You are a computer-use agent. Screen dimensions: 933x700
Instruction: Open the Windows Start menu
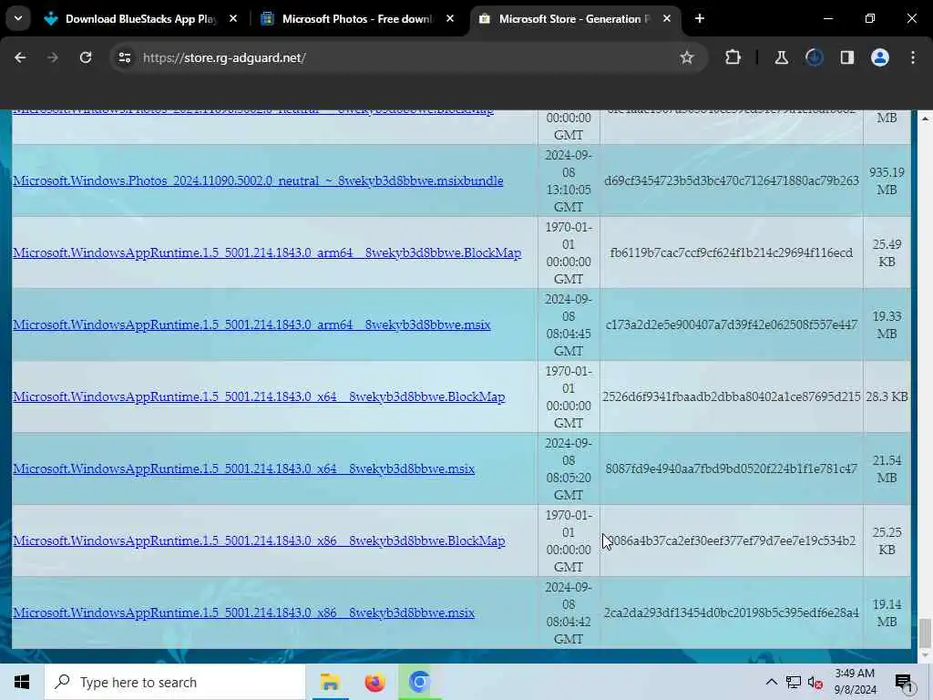(22, 682)
